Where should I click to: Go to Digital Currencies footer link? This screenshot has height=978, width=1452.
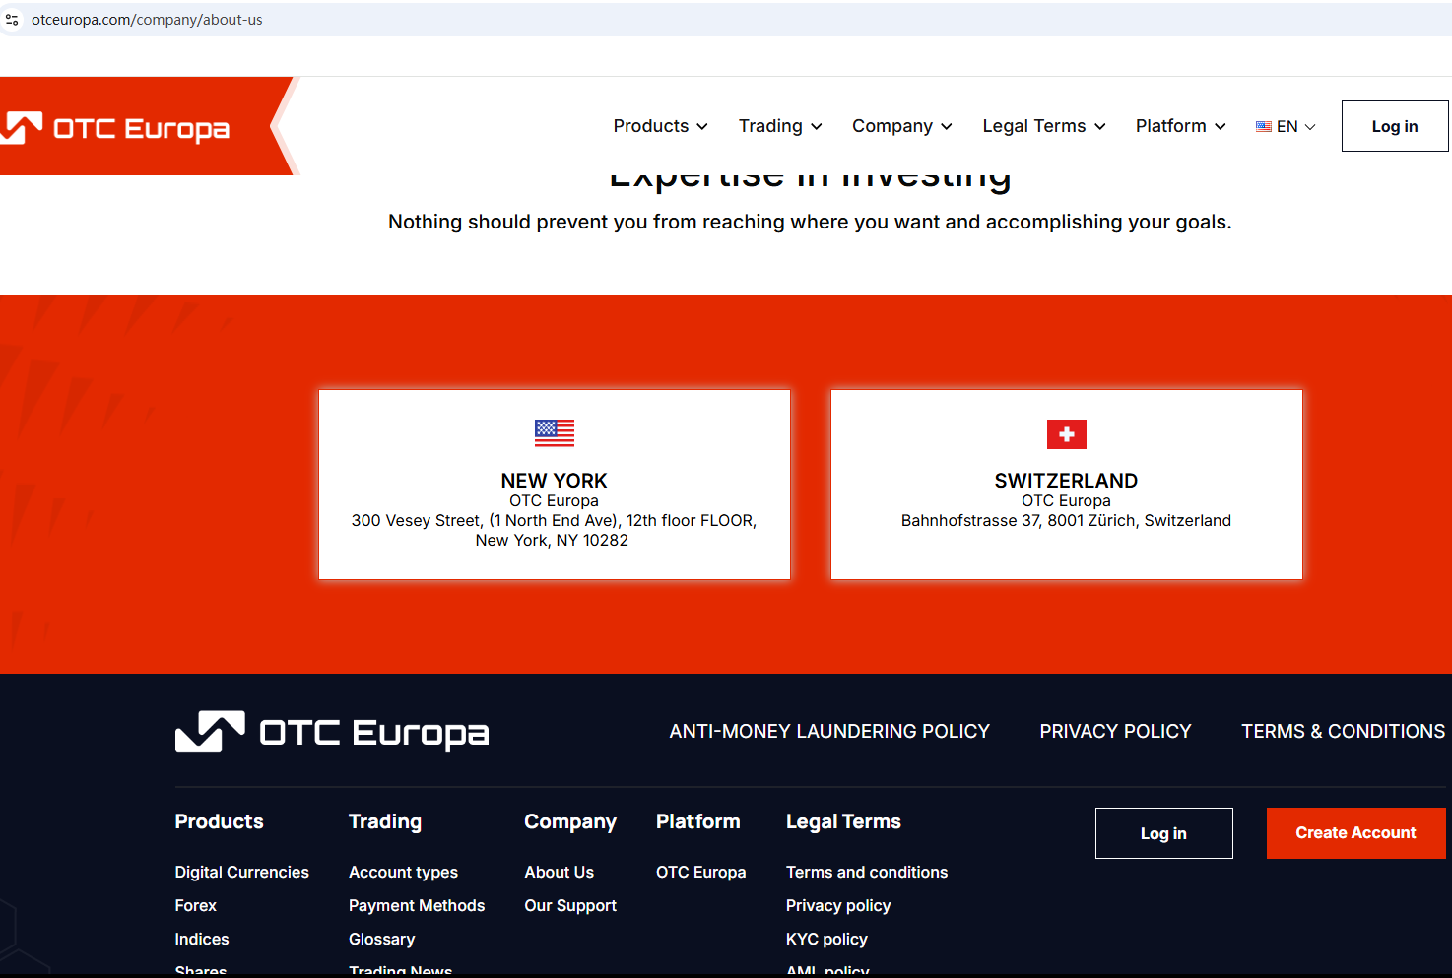241,873
